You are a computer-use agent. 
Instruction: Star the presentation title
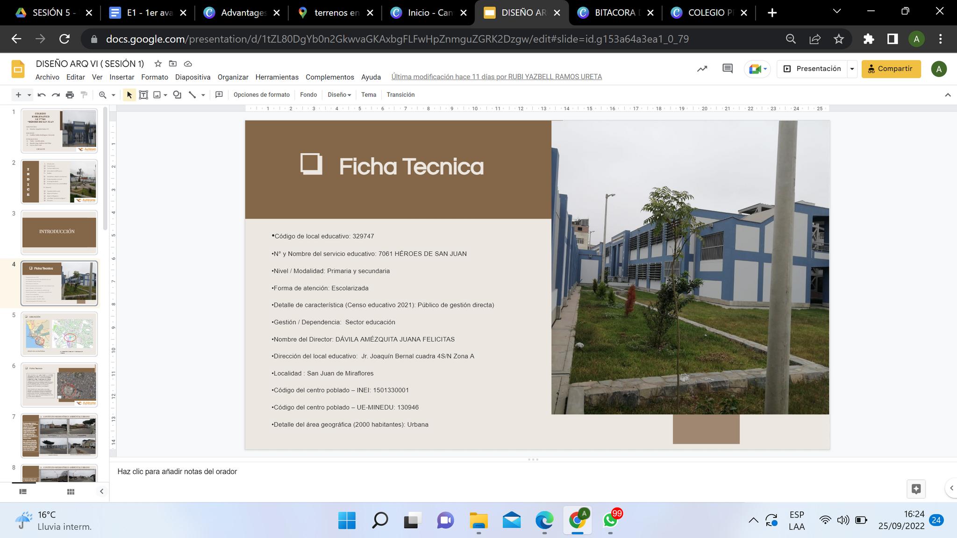coord(158,64)
